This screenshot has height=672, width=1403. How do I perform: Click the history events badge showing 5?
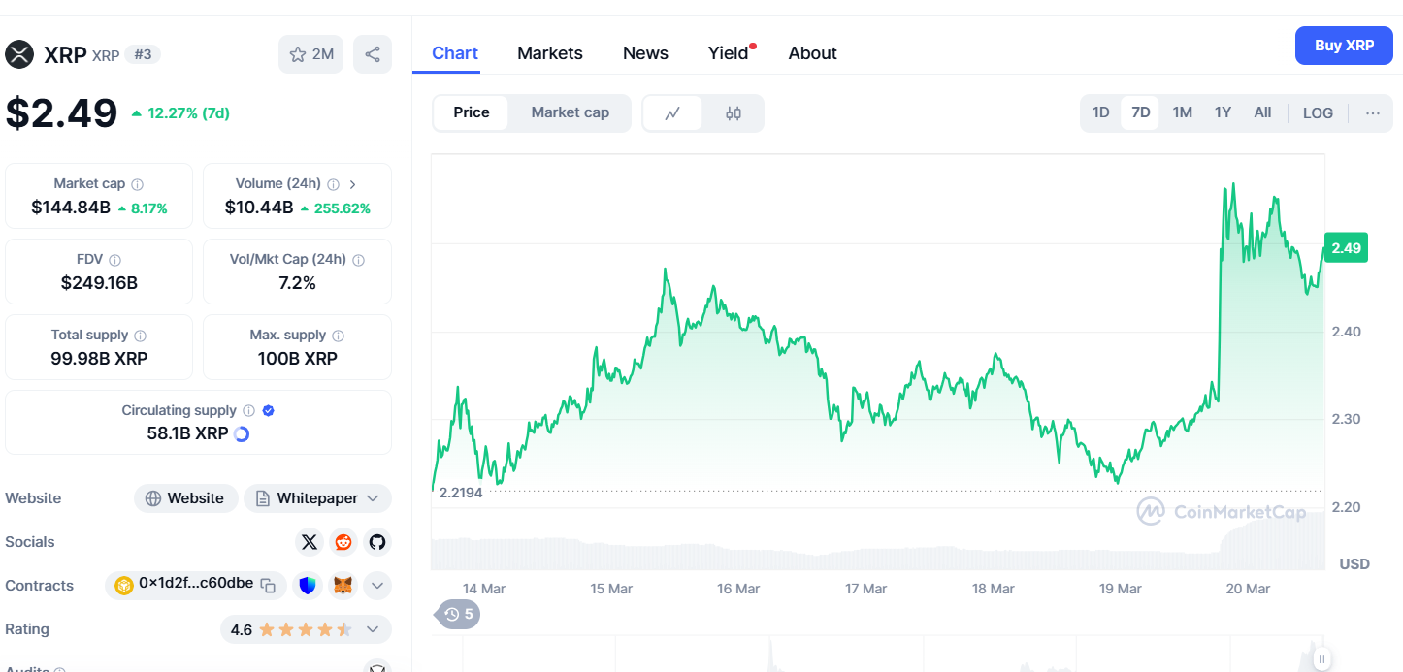(460, 614)
